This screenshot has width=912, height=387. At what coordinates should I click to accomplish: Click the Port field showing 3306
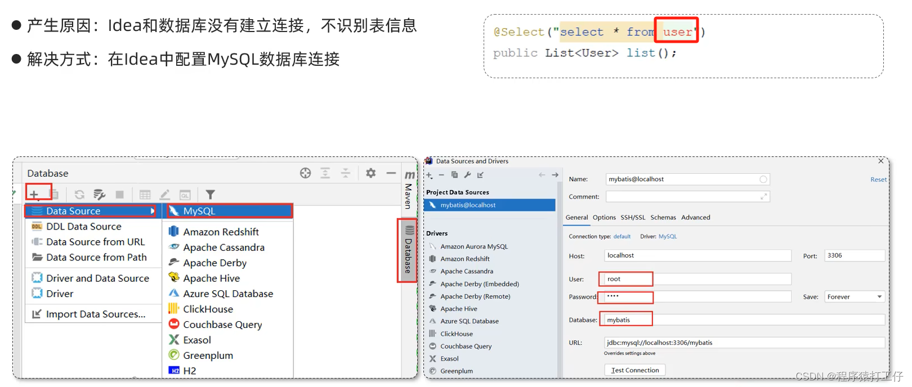(x=855, y=255)
